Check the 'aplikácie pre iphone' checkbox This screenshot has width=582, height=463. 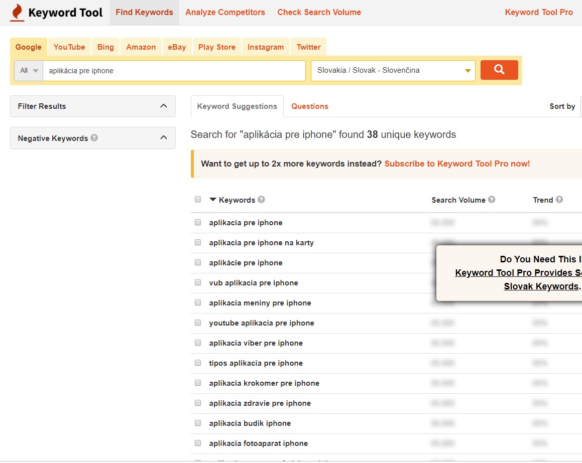click(198, 262)
